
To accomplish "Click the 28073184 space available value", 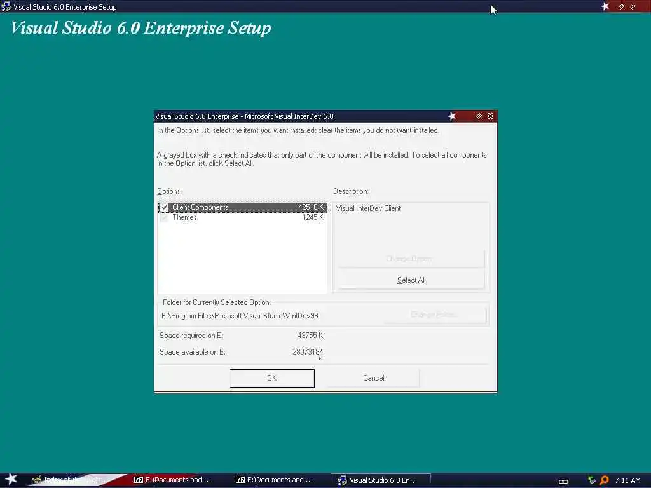I will pyautogui.click(x=308, y=352).
